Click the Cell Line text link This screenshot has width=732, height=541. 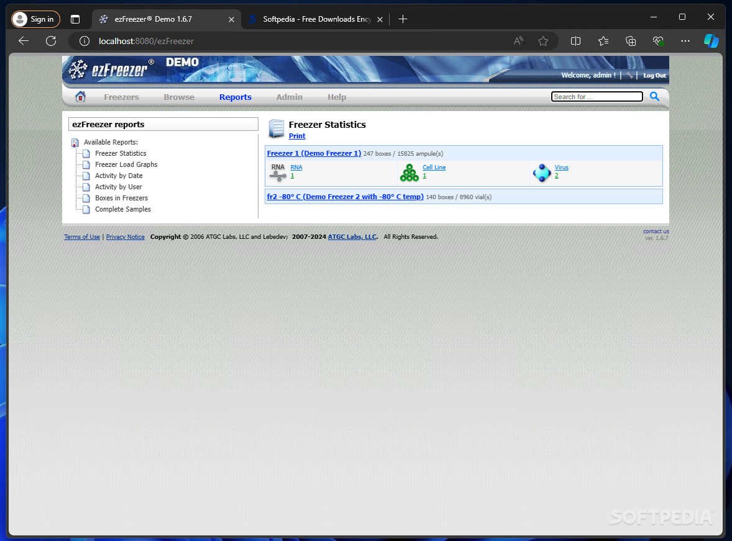click(434, 168)
